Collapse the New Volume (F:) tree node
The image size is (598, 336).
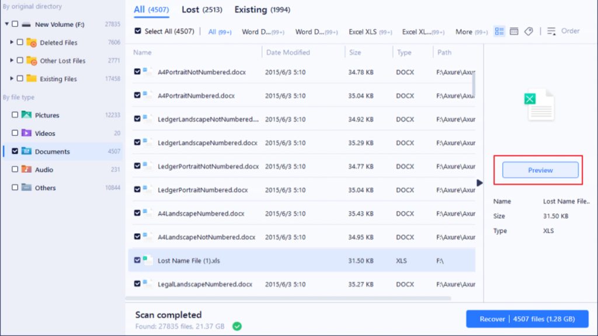(6, 24)
